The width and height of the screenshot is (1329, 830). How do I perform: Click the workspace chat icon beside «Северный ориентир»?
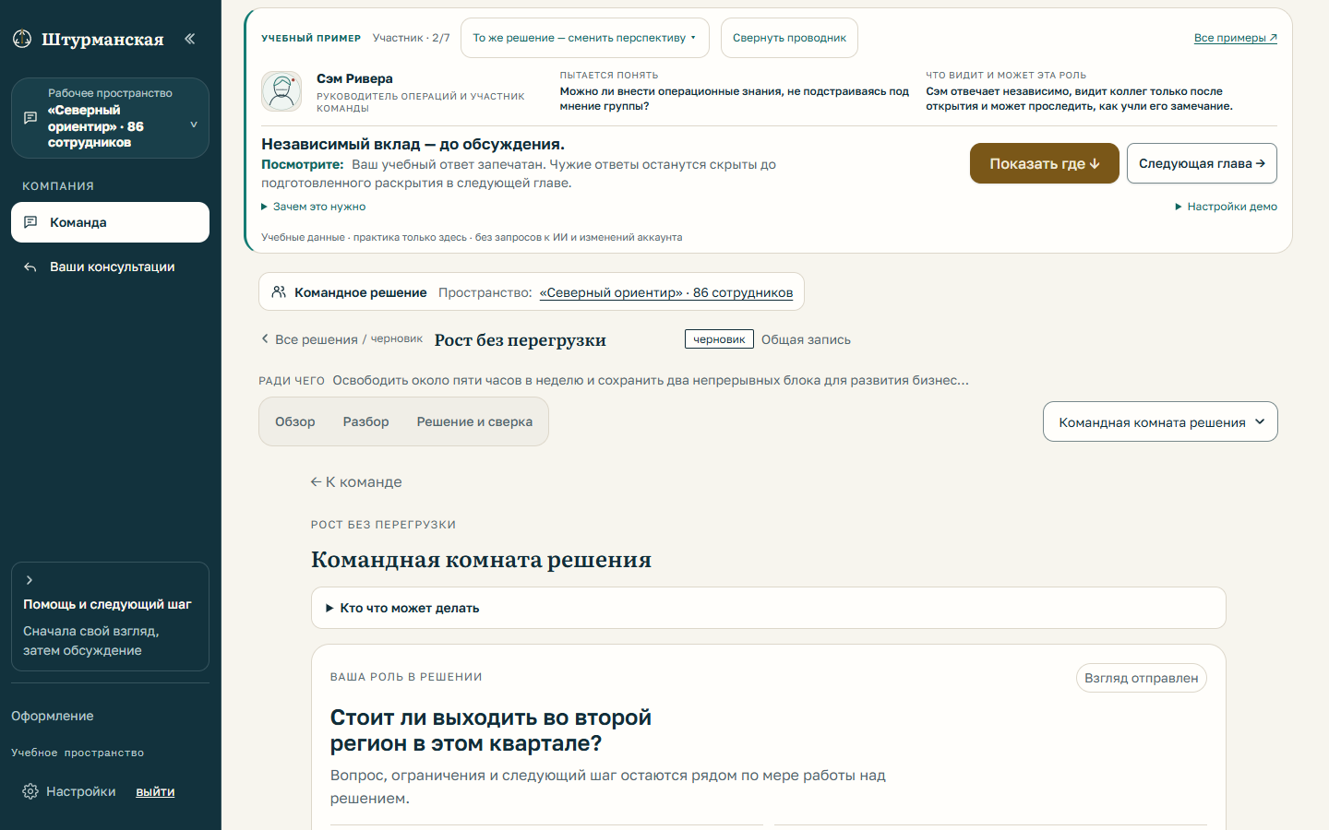pos(30,118)
